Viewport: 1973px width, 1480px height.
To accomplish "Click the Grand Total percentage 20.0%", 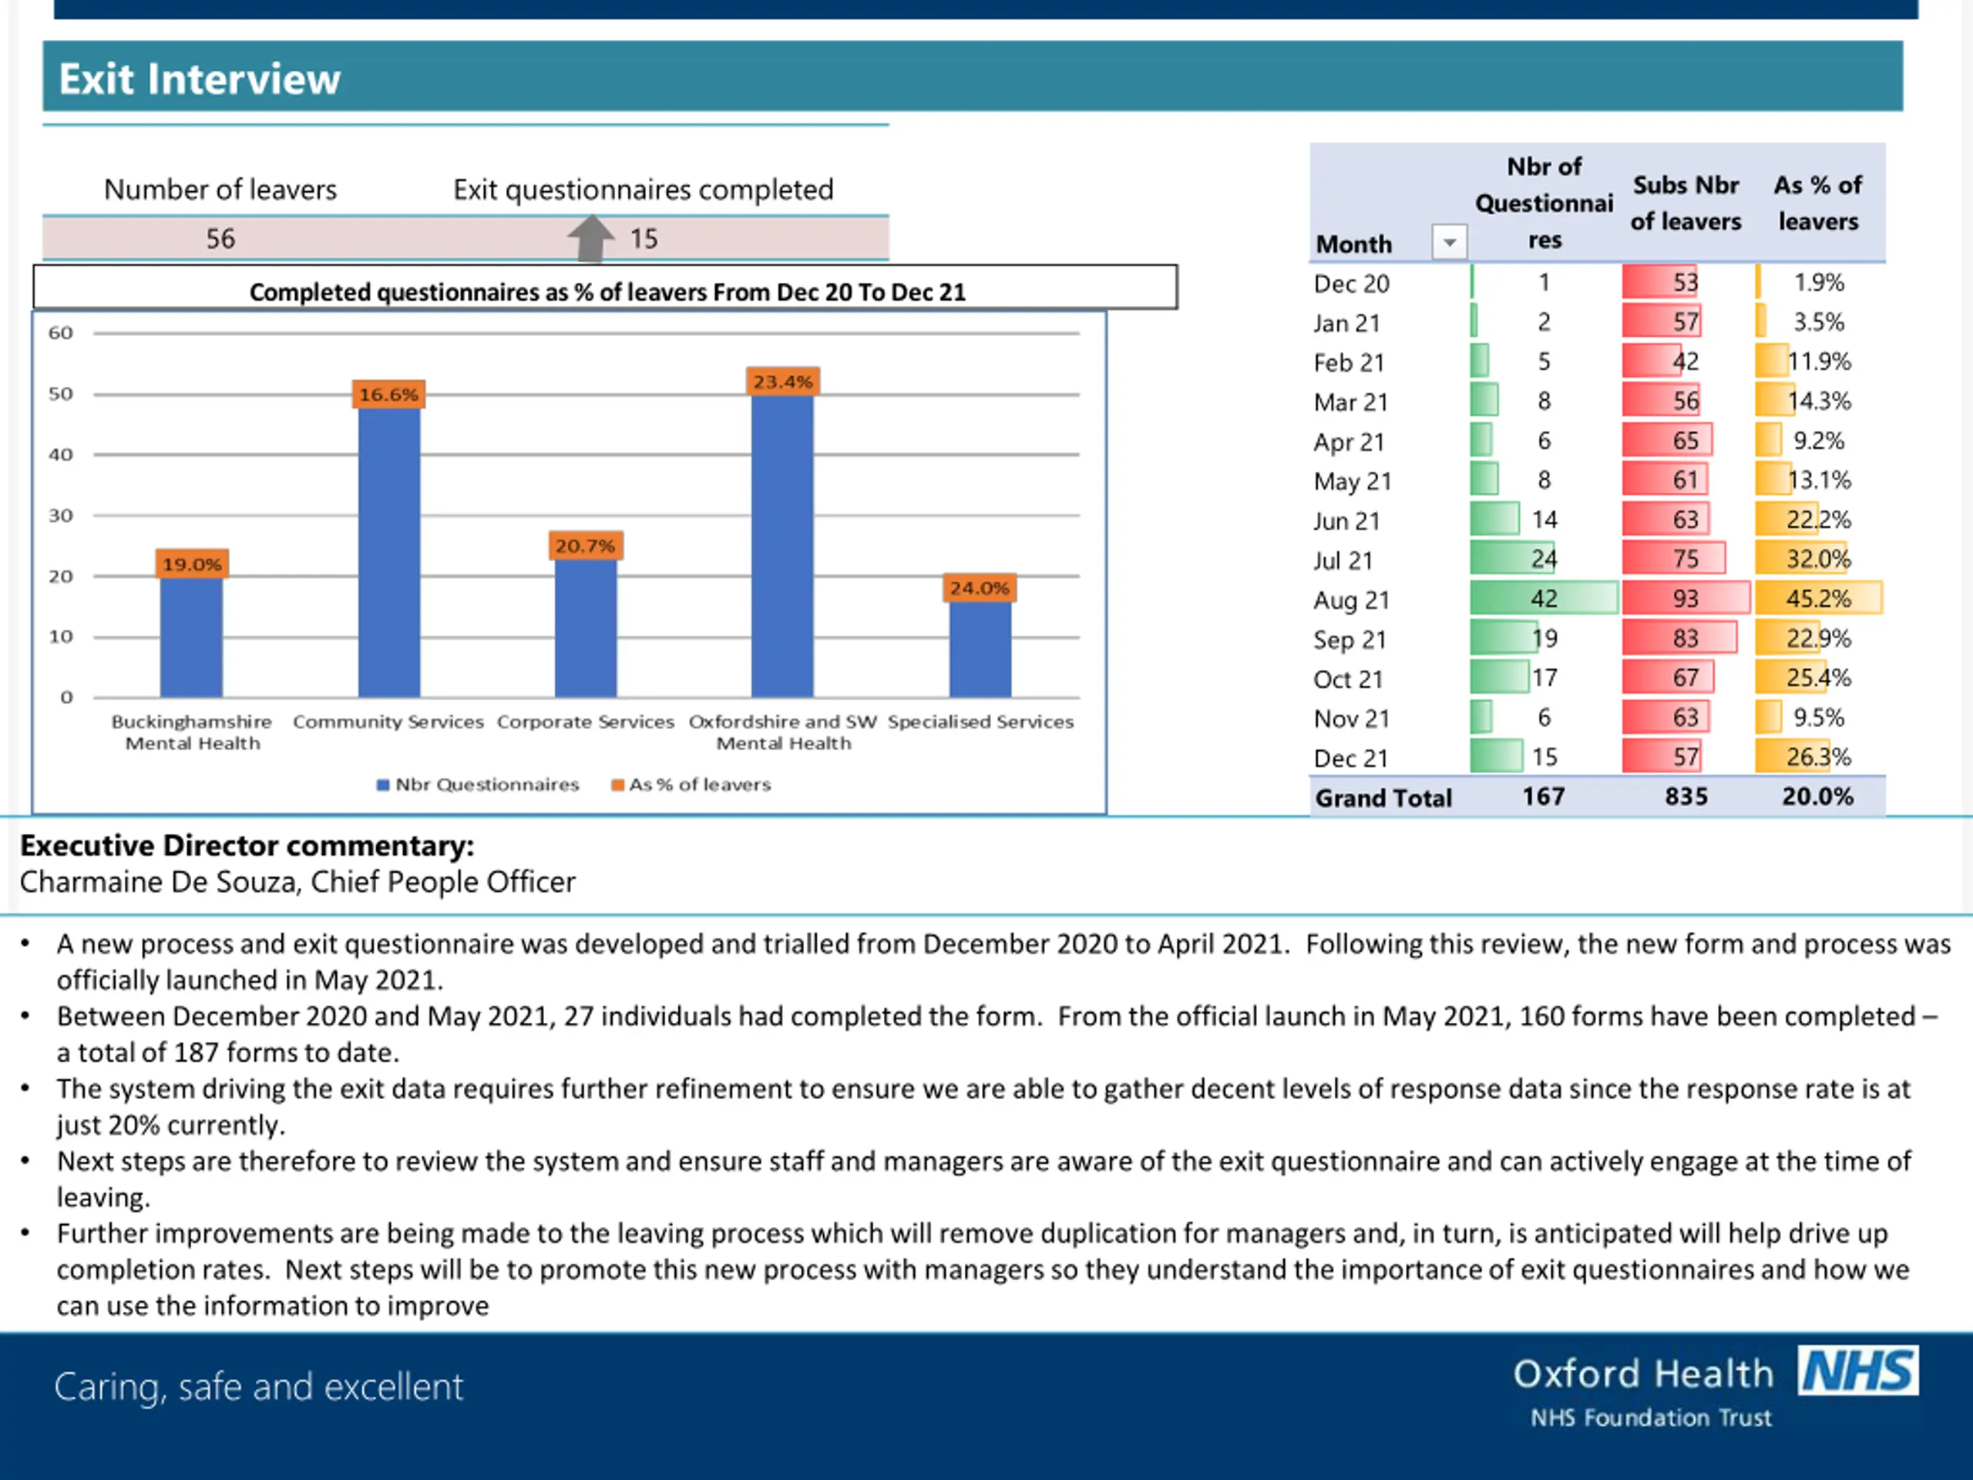I will point(1818,795).
